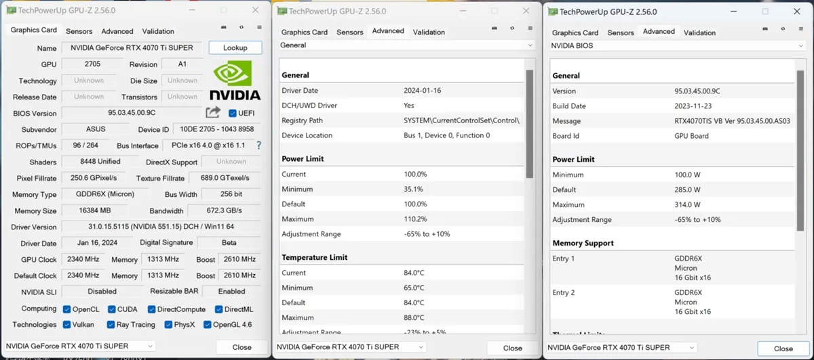Select Sensors tab in the General window

[x=350, y=32]
